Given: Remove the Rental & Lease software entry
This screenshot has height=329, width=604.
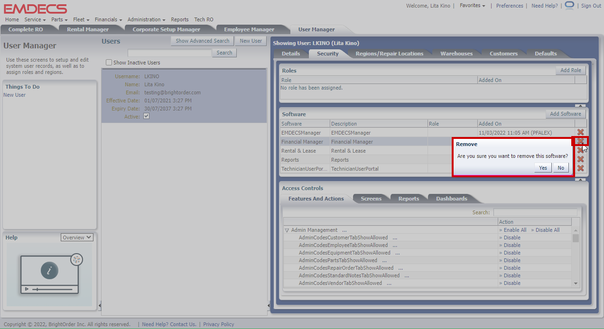Looking at the screenshot, I should pyautogui.click(x=580, y=150).
